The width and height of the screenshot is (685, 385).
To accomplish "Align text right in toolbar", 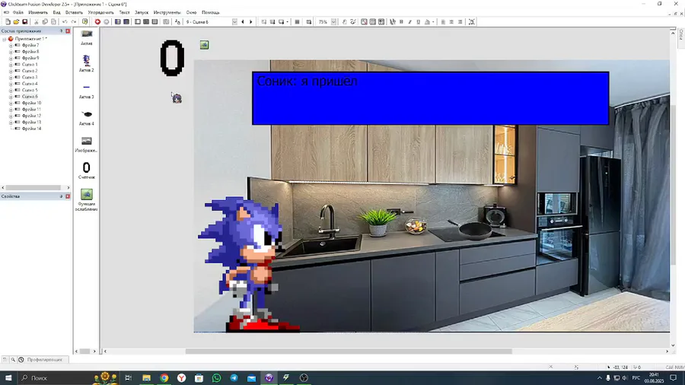I will [460, 22].
